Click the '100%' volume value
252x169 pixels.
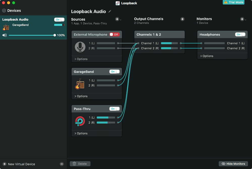click(61, 35)
